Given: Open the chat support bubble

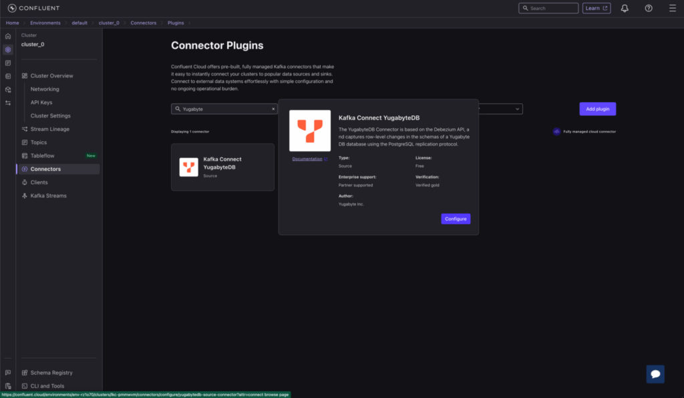Looking at the screenshot, I should pyautogui.click(x=655, y=374).
